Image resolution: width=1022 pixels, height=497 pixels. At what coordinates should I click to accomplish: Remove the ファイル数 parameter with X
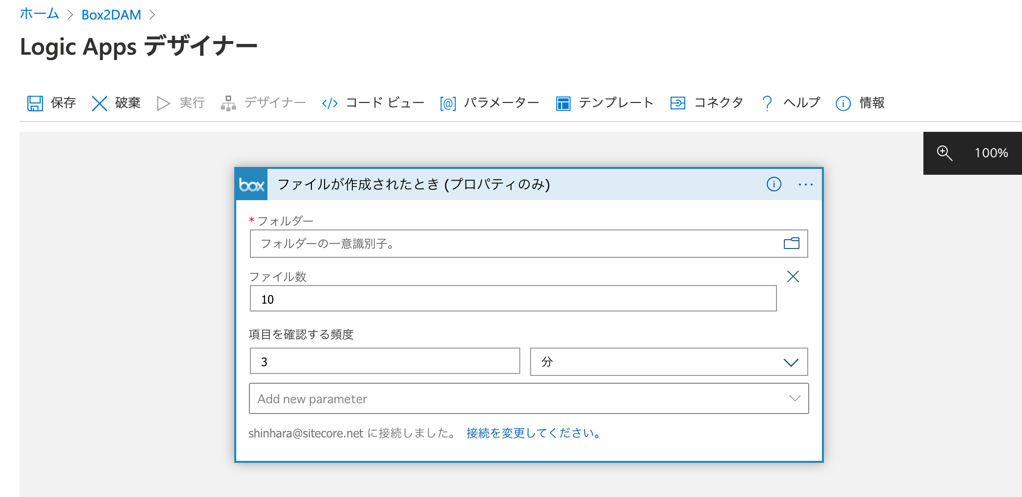[793, 276]
